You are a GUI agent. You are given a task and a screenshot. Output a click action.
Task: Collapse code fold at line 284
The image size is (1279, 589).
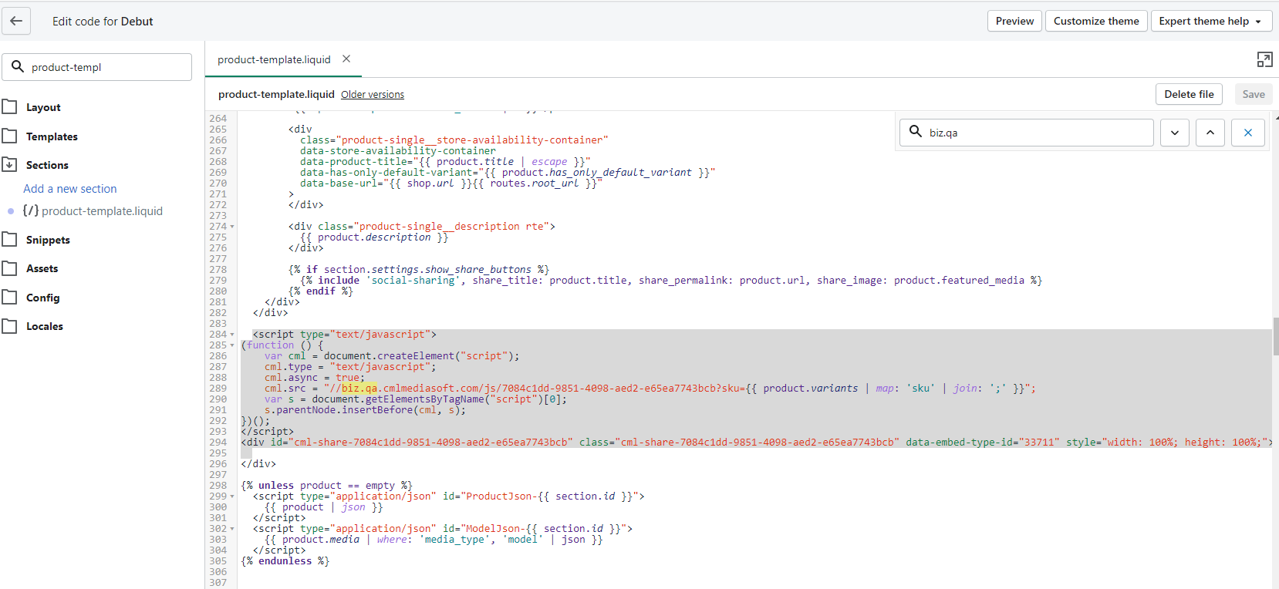(232, 335)
